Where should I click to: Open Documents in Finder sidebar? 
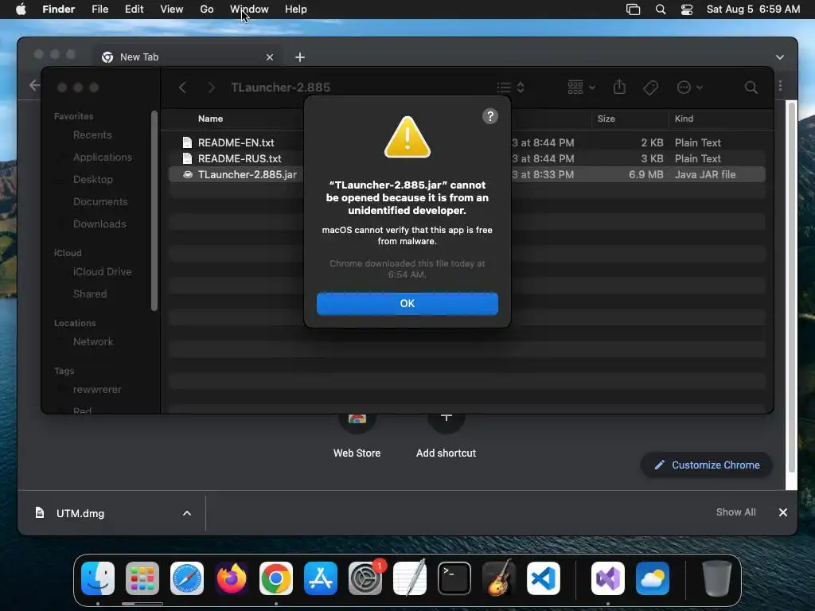100,201
